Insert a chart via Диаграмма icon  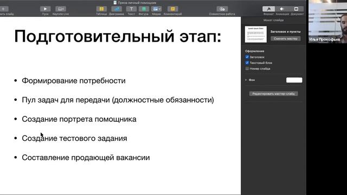tap(117, 9)
